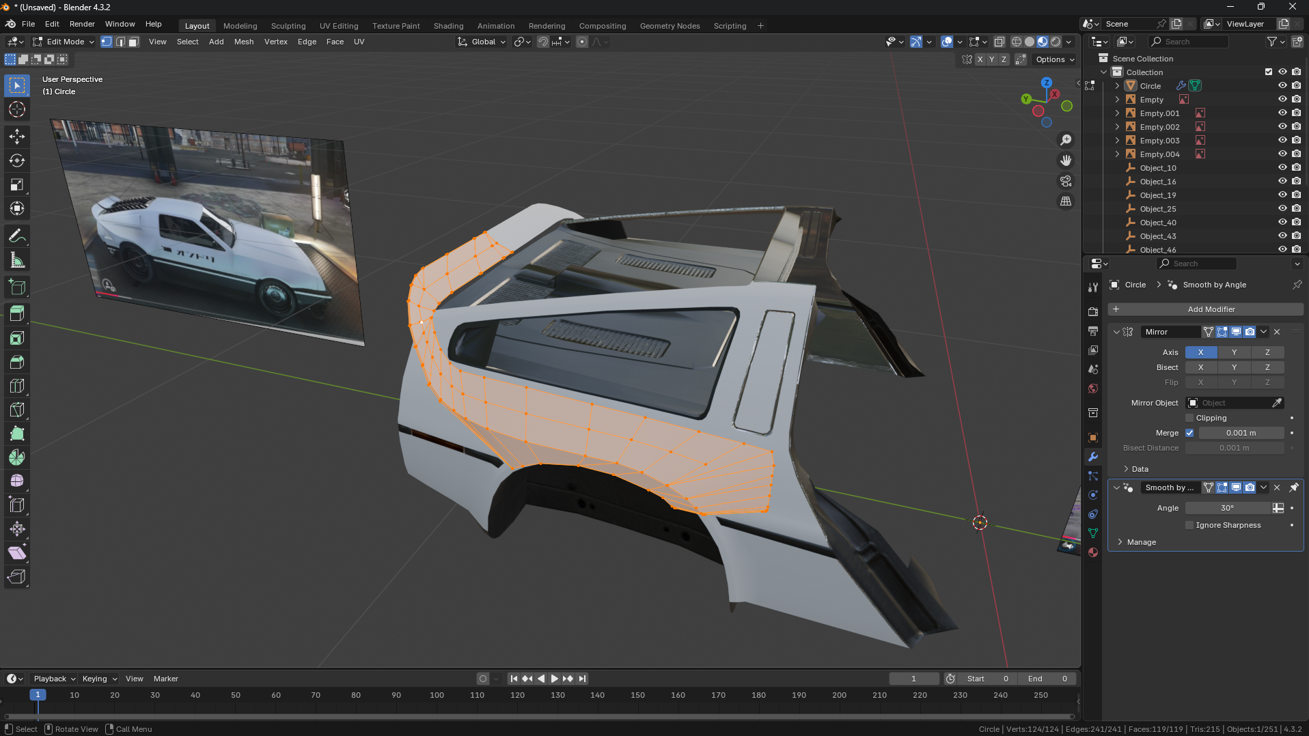Adjust the Angle value field
1309x736 pixels.
coord(1227,508)
